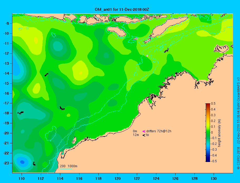The width and height of the screenshot is (240, 183).
Task: Click longitude tick label 126
Action: (175, 179)
